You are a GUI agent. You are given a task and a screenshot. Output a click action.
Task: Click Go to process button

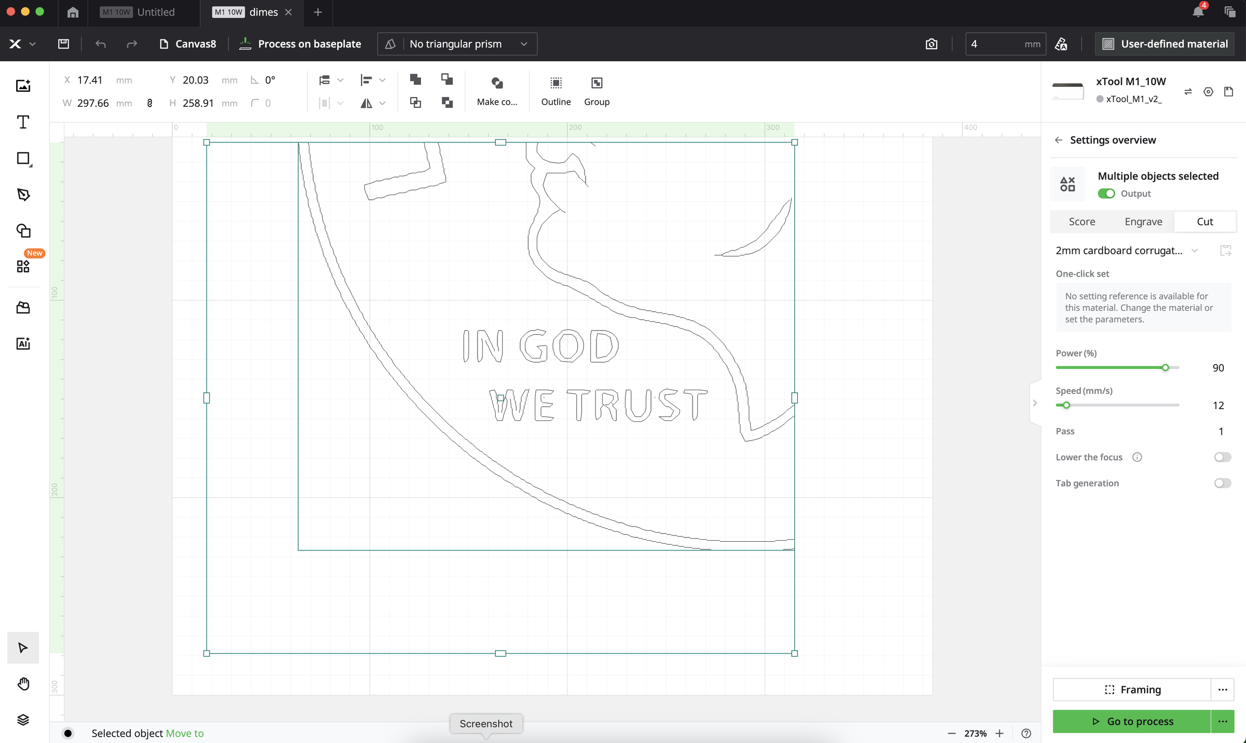(x=1132, y=721)
